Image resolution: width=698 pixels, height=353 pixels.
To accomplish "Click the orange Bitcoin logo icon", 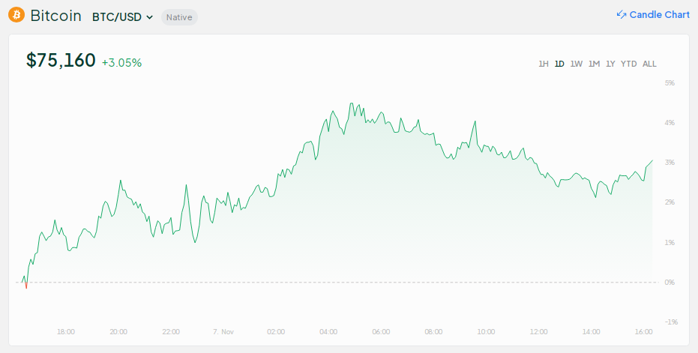I will tap(16, 16).
